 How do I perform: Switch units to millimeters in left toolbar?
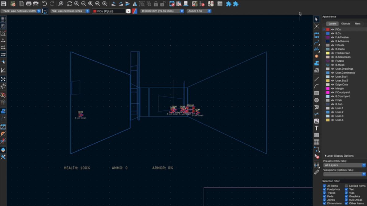coord(3,54)
